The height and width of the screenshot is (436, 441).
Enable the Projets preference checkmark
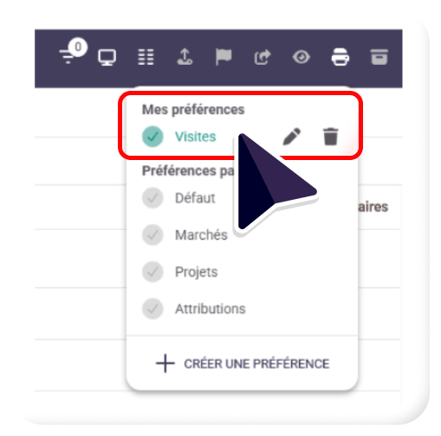point(152,272)
